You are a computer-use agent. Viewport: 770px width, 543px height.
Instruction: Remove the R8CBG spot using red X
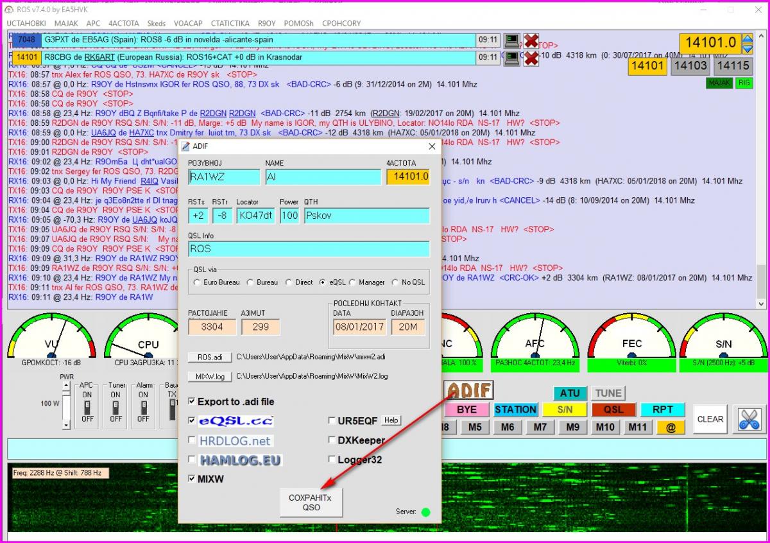click(x=531, y=58)
